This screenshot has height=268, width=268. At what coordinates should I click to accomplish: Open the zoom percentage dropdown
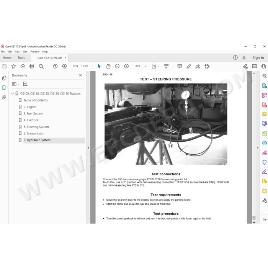click(x=145, y=66)
